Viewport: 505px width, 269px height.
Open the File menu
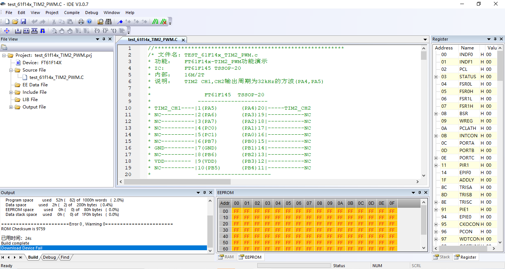[9, 13]
